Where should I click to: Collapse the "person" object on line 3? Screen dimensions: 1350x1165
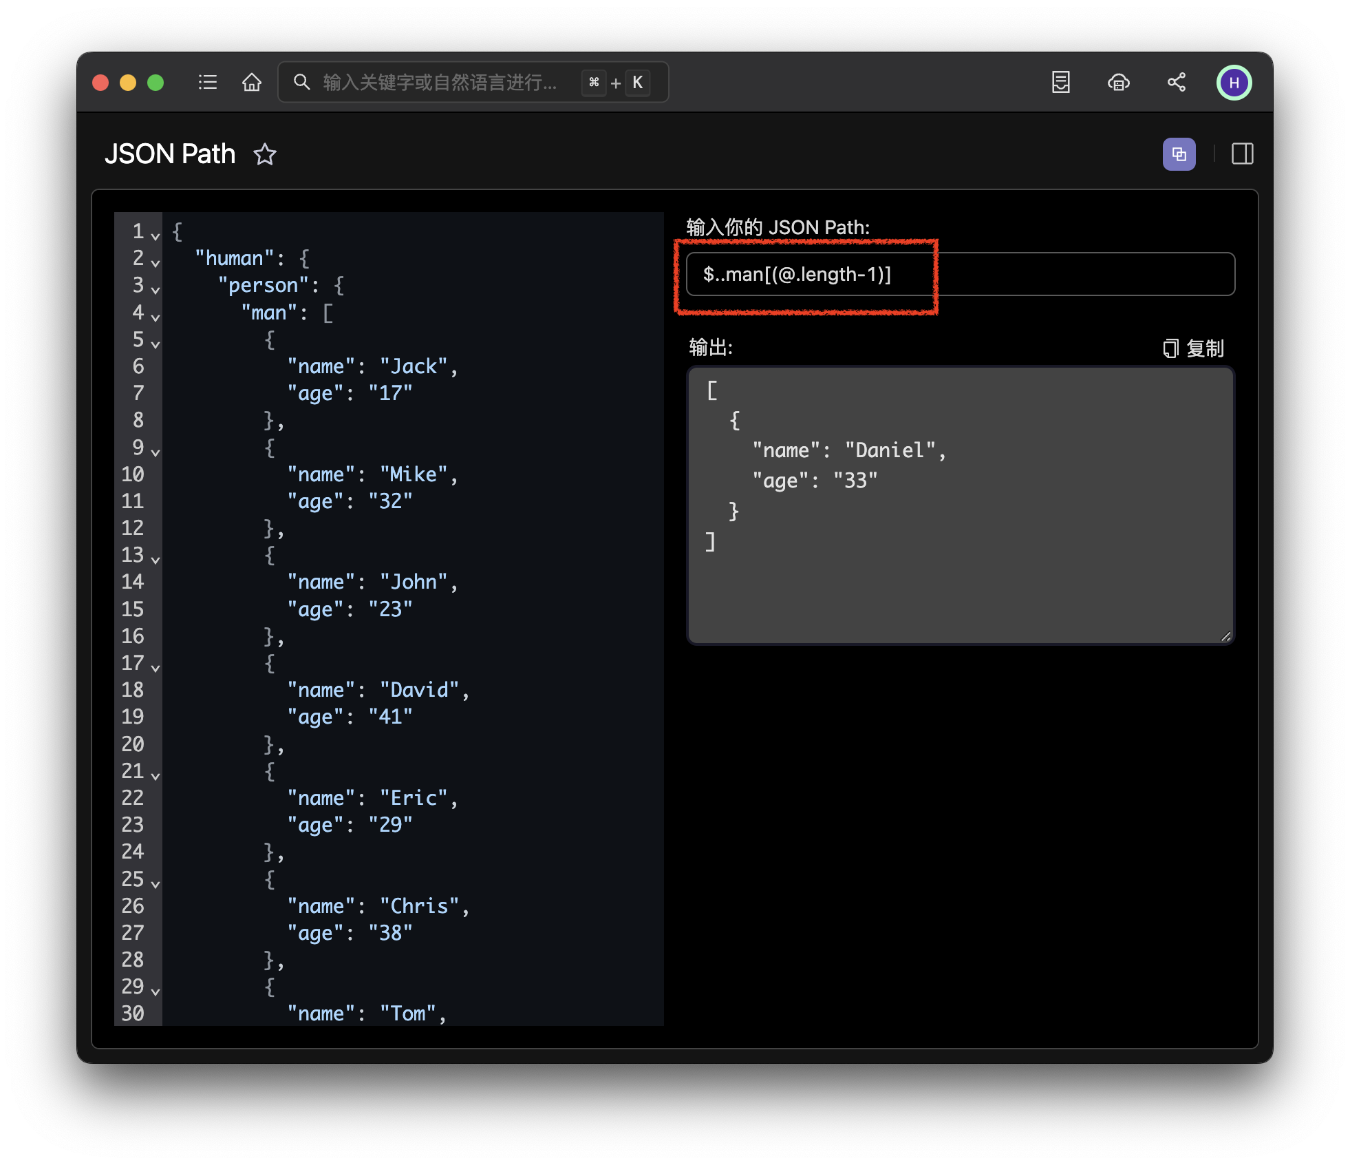[156, 290]
